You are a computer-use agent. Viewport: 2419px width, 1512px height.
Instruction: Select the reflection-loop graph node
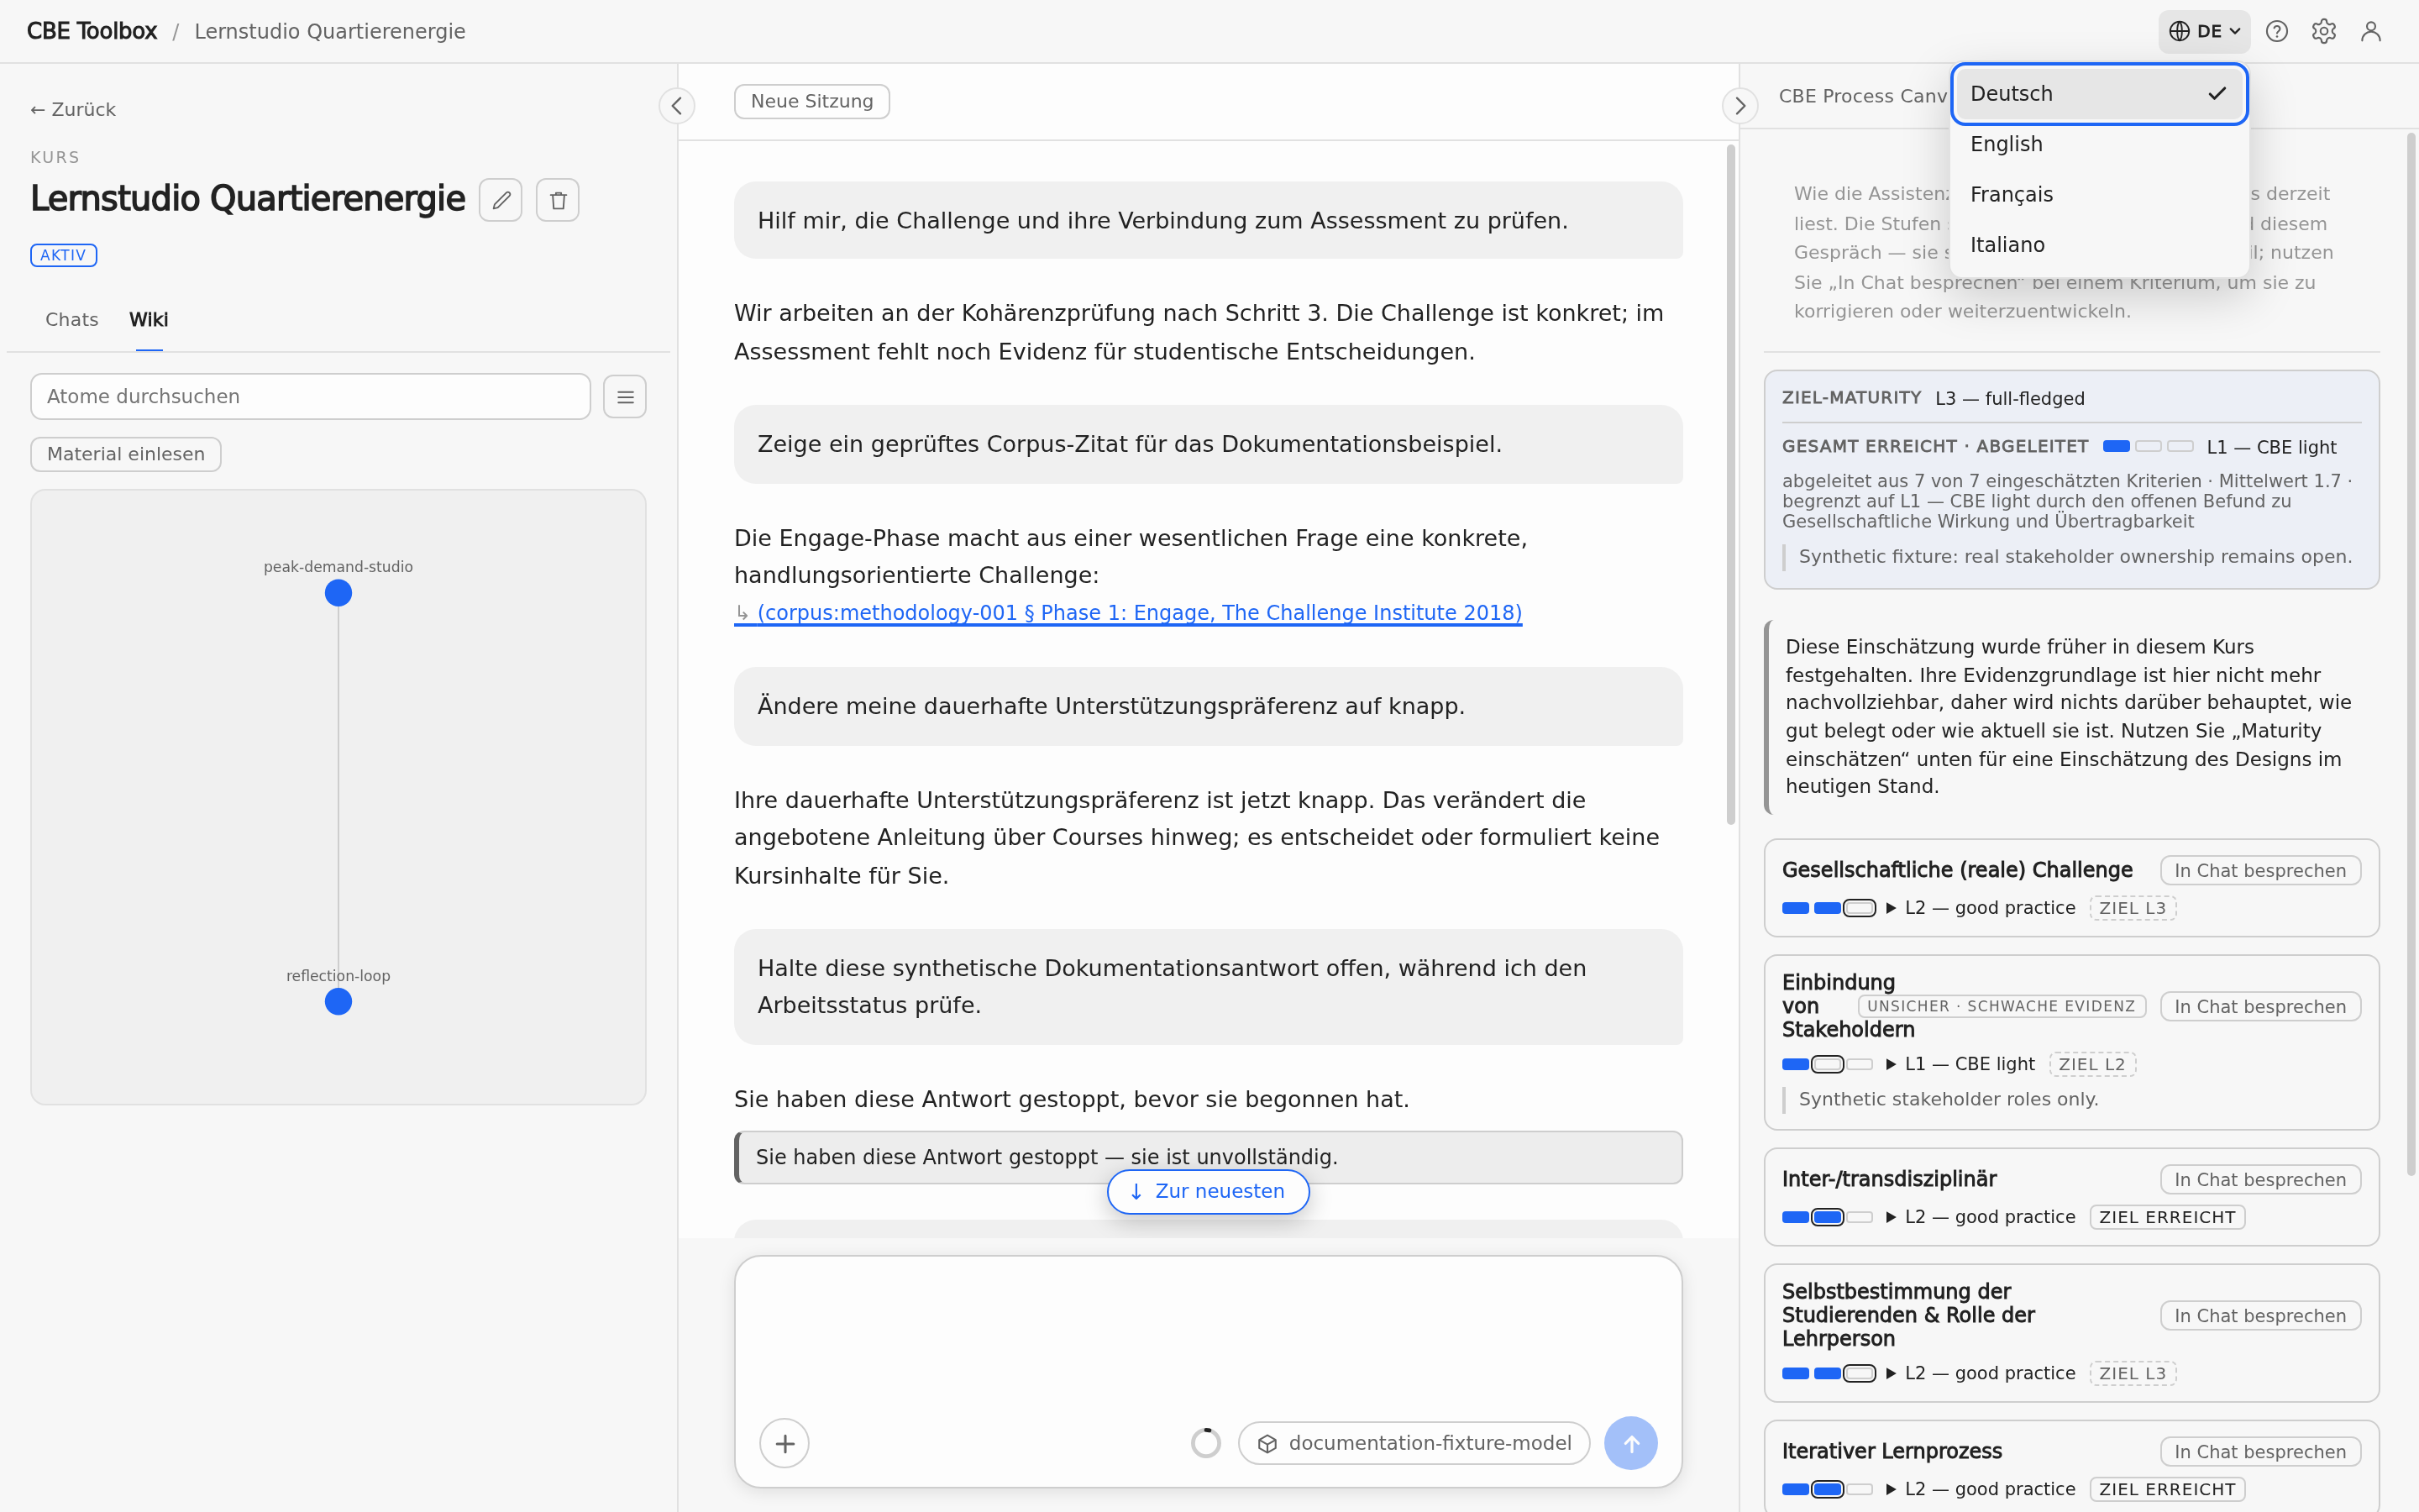(338, 1001)
